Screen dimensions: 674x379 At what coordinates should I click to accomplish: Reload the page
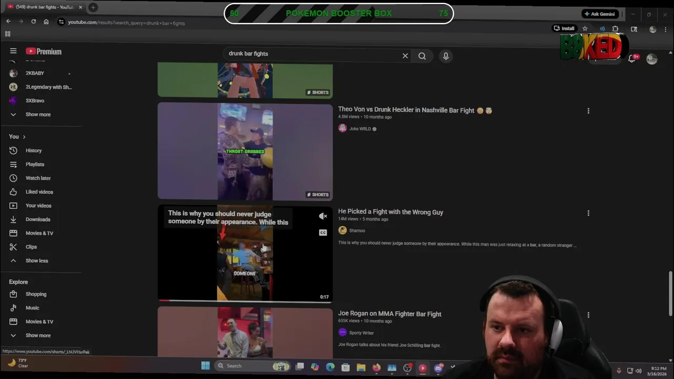click(x=34, y=22)
